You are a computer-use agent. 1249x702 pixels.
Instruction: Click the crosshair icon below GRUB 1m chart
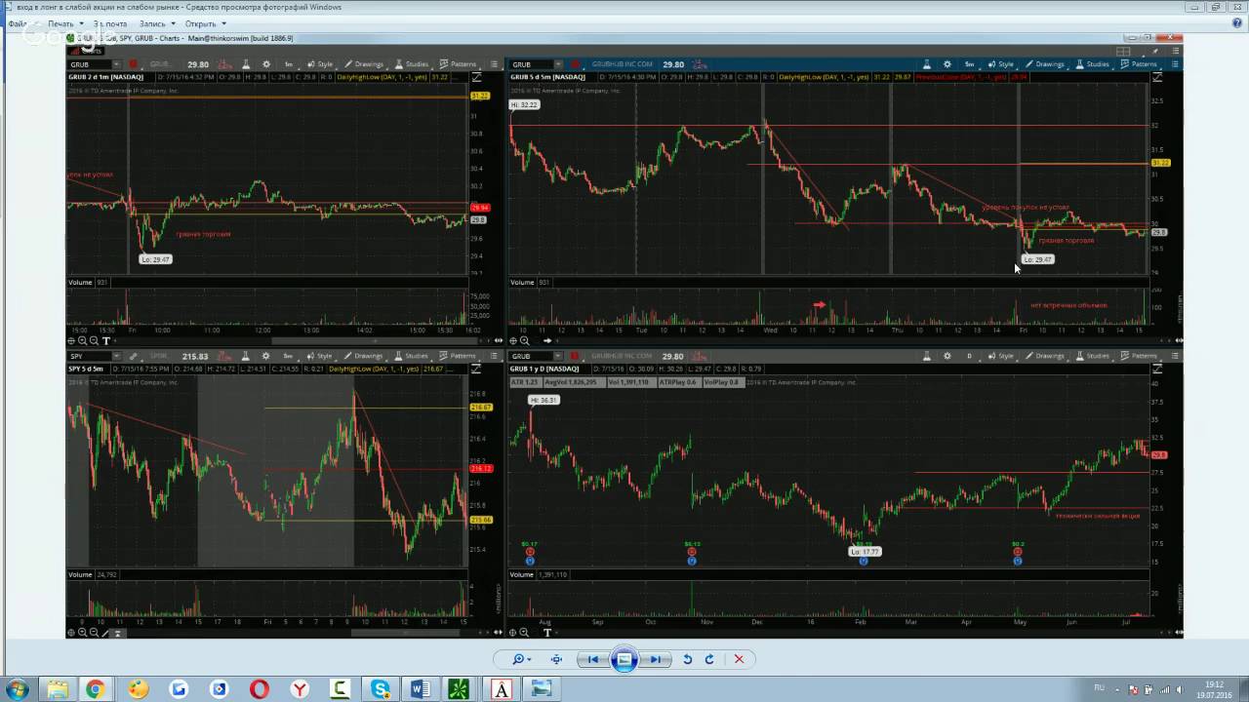click(x=70, y=340)
